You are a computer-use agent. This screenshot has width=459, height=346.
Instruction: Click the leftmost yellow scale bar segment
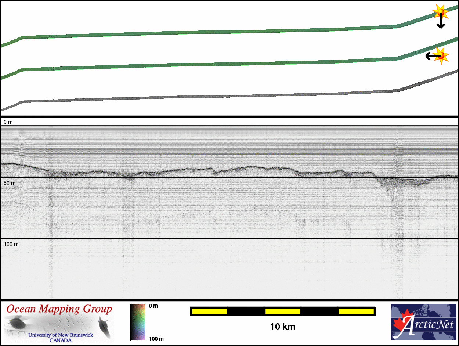[x=209, y=311]
